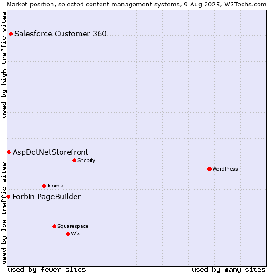
Task: Select the 'Wix' label text
Action: pyautogui.click(x=75, y=233)
